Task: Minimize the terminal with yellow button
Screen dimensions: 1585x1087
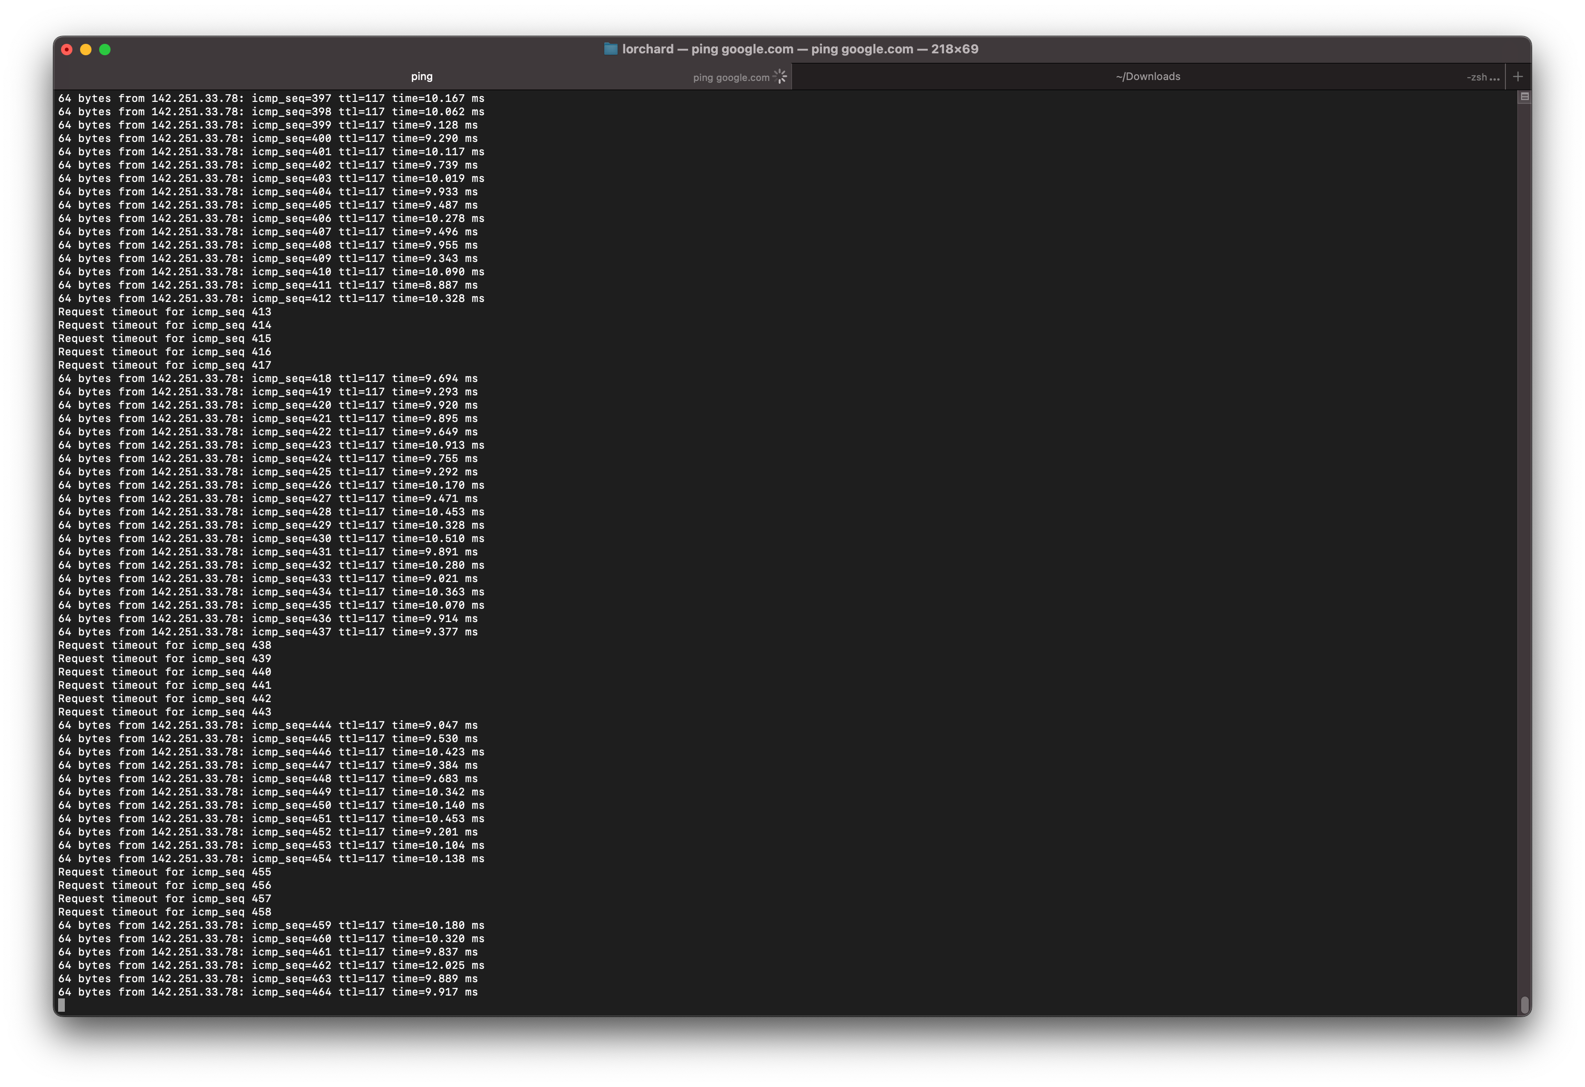Action: point(86,49)
